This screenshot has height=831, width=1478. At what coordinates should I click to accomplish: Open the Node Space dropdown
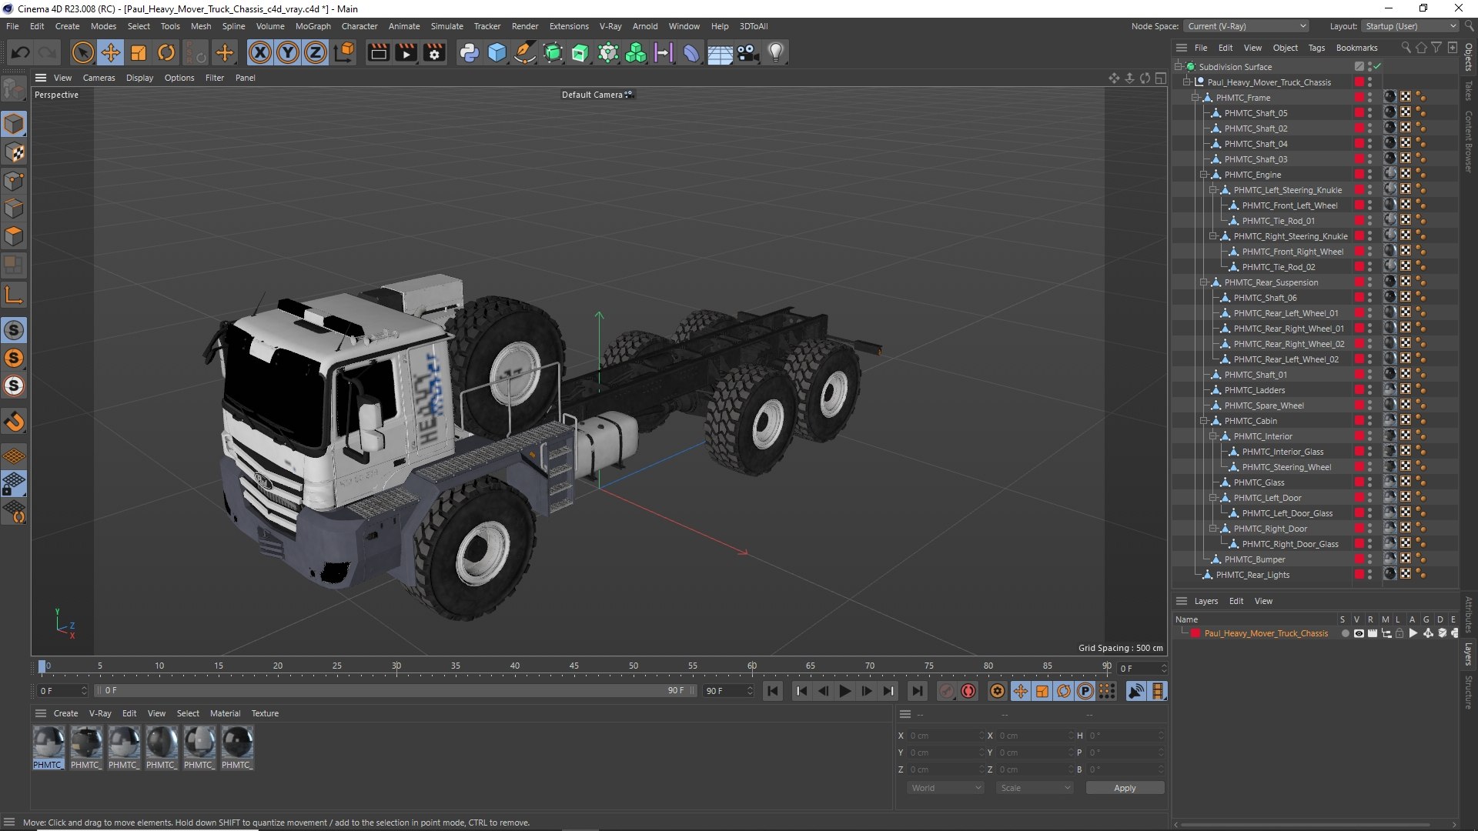coord(1246,26)
